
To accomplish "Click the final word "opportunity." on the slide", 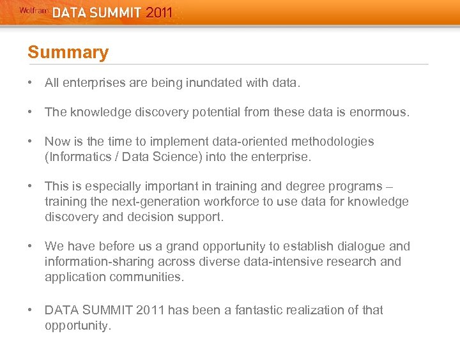I will coord(78,325).
